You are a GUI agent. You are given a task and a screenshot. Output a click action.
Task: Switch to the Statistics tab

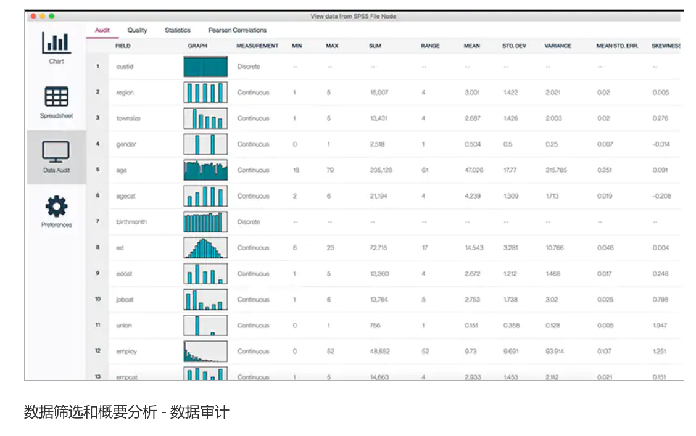178,30
